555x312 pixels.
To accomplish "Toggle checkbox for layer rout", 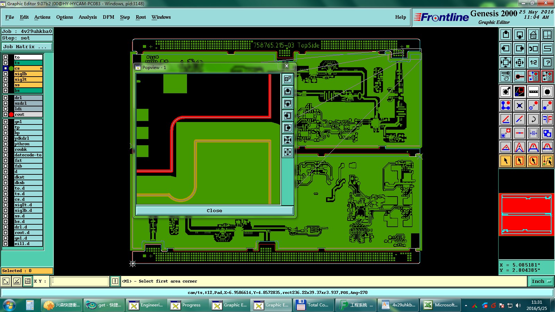I will pyautogui.click(x=6, y=114).
